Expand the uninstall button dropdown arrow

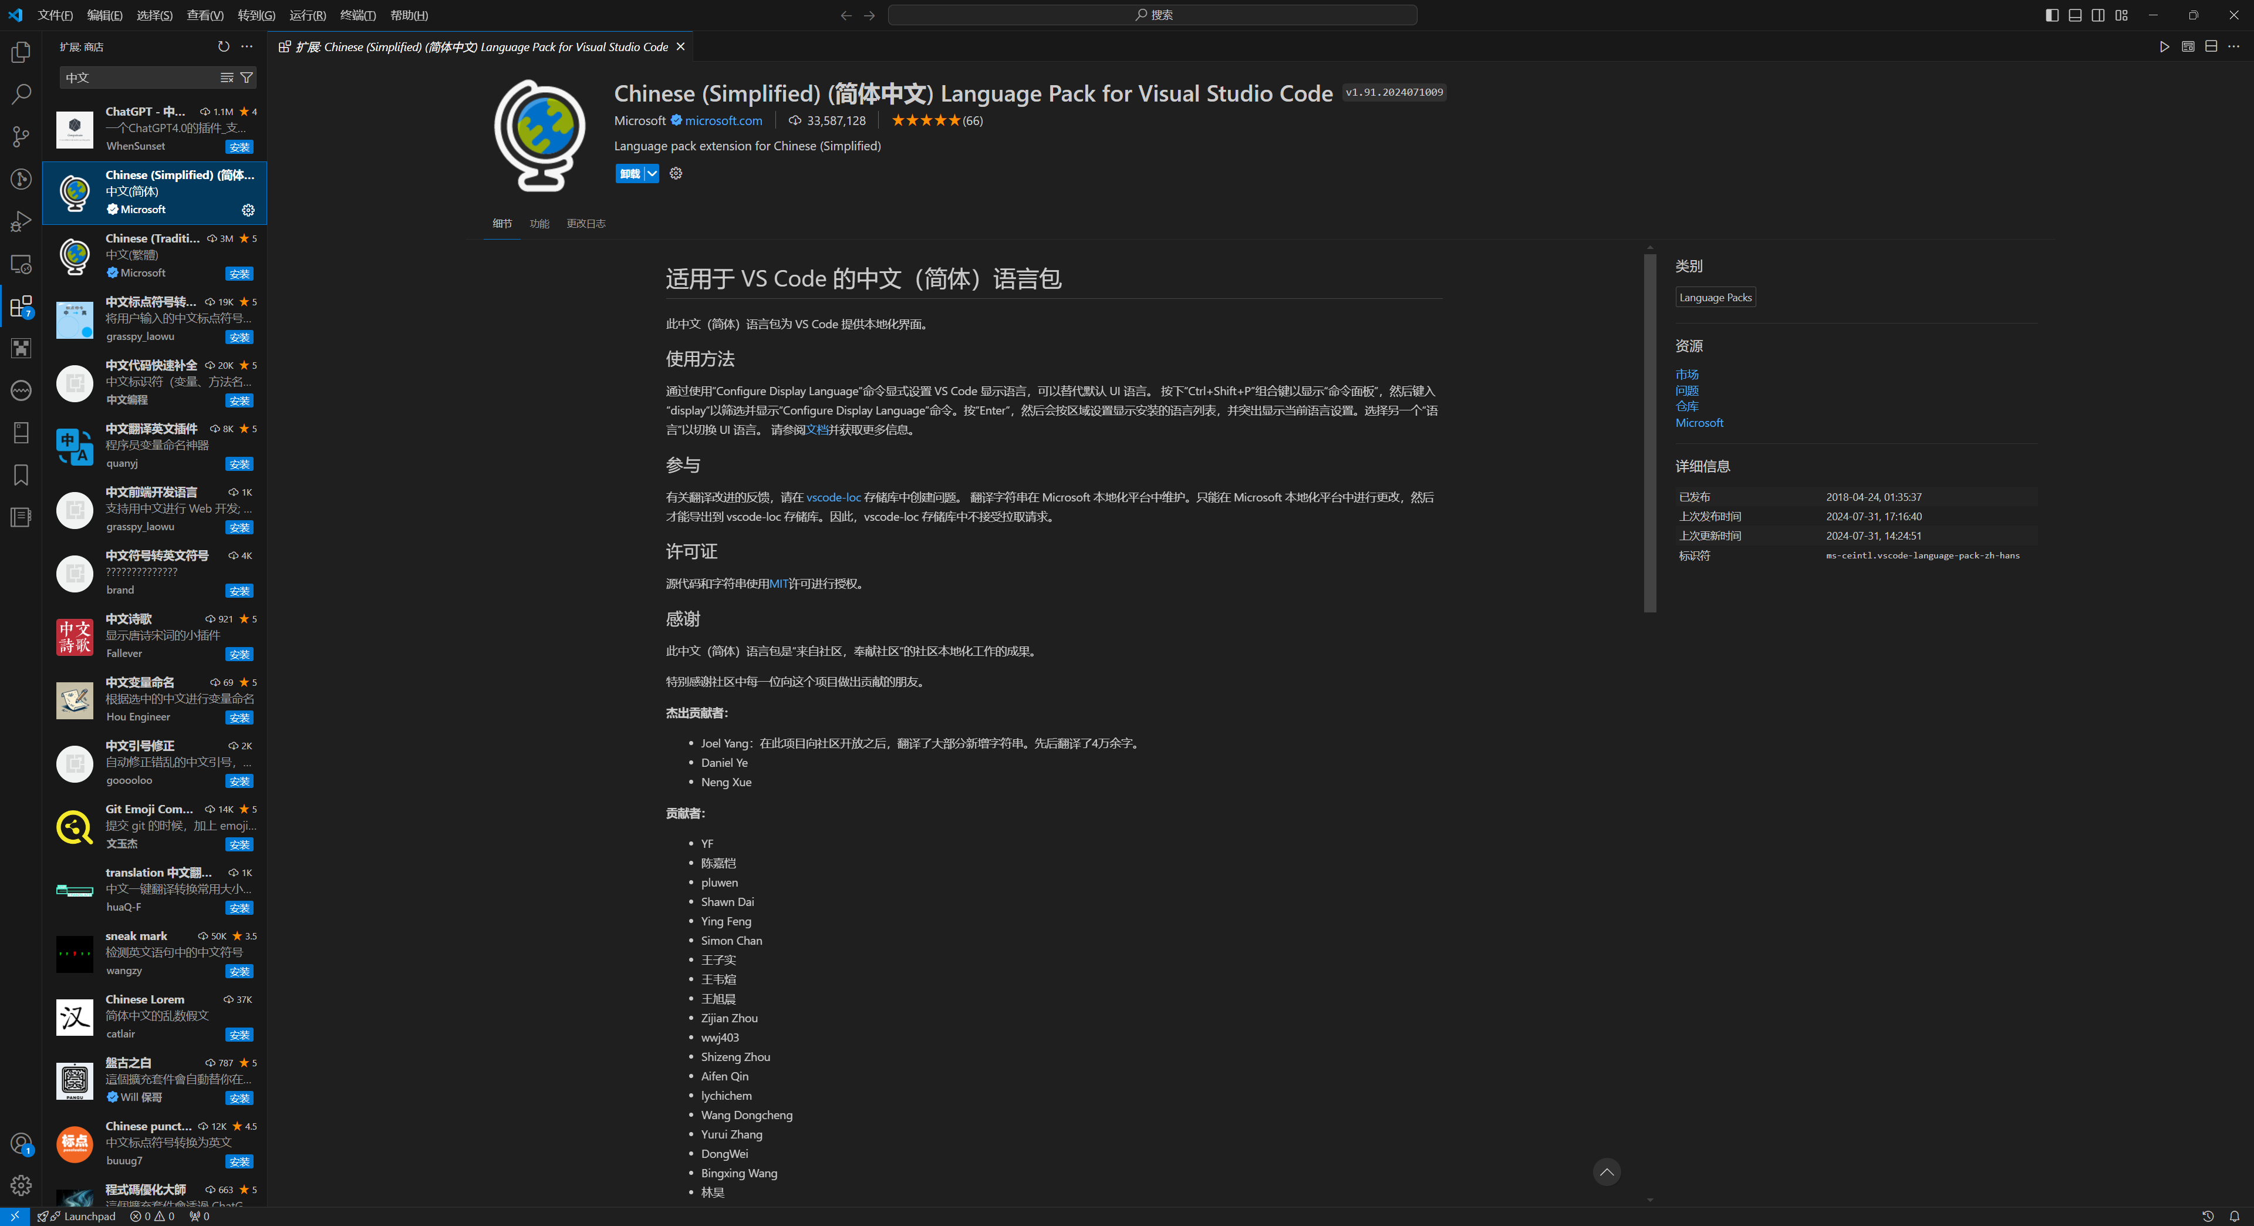tap(652, 173)
